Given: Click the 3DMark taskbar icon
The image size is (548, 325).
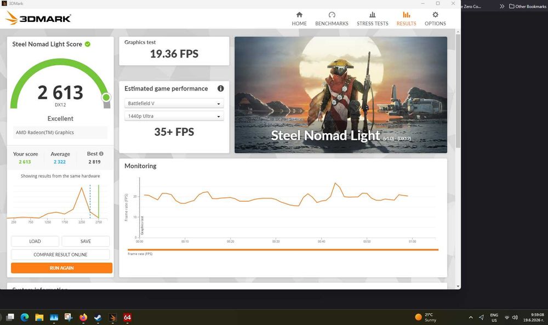Looking at the screenshot, I should coord(112,317).
